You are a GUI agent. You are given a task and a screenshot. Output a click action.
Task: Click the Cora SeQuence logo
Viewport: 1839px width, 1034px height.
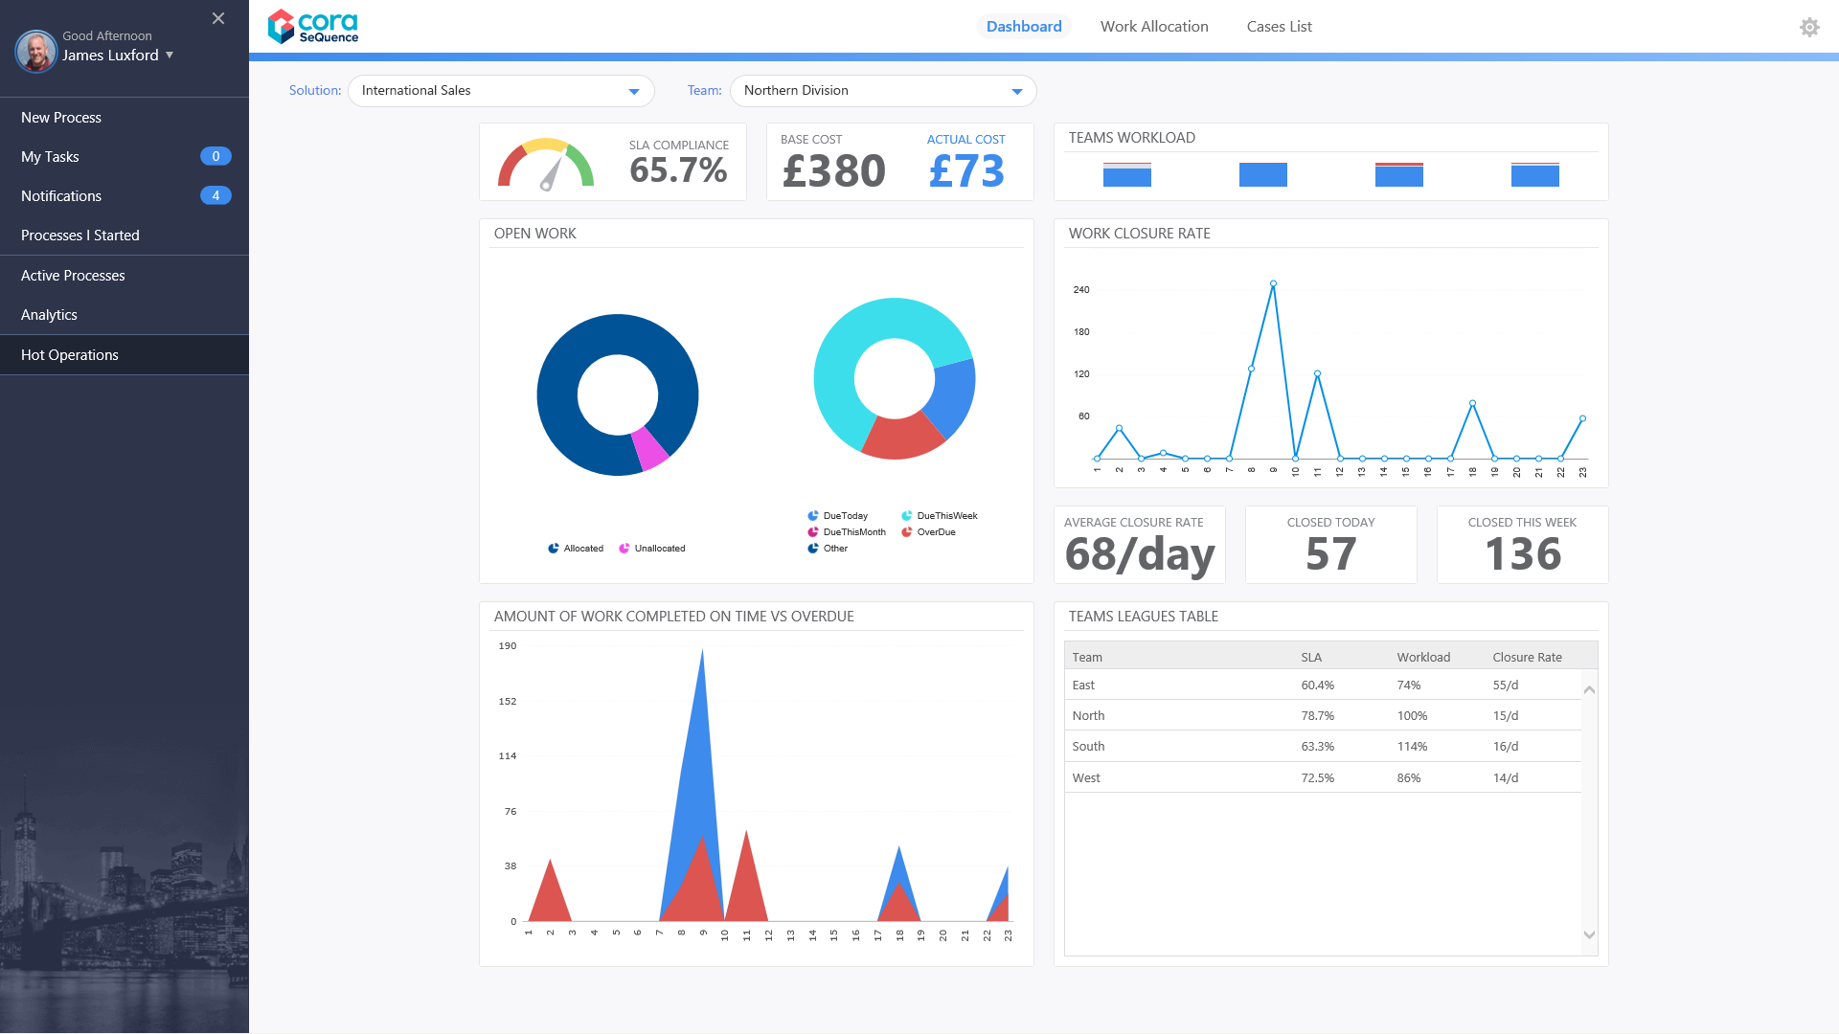(313, 27)
